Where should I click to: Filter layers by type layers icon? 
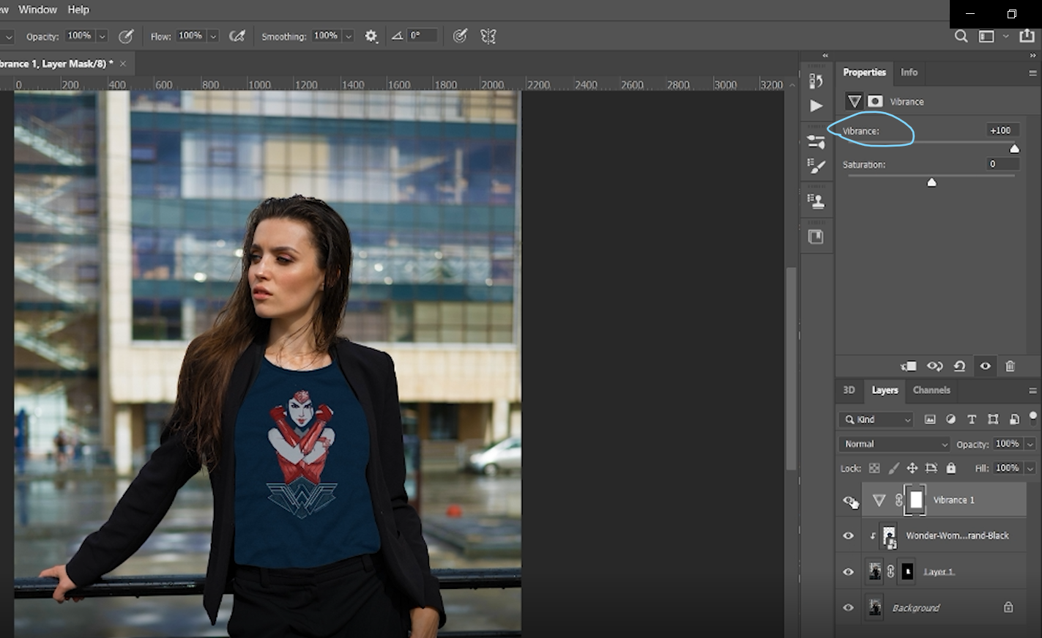pyautogui.click(x=972, y=420)
